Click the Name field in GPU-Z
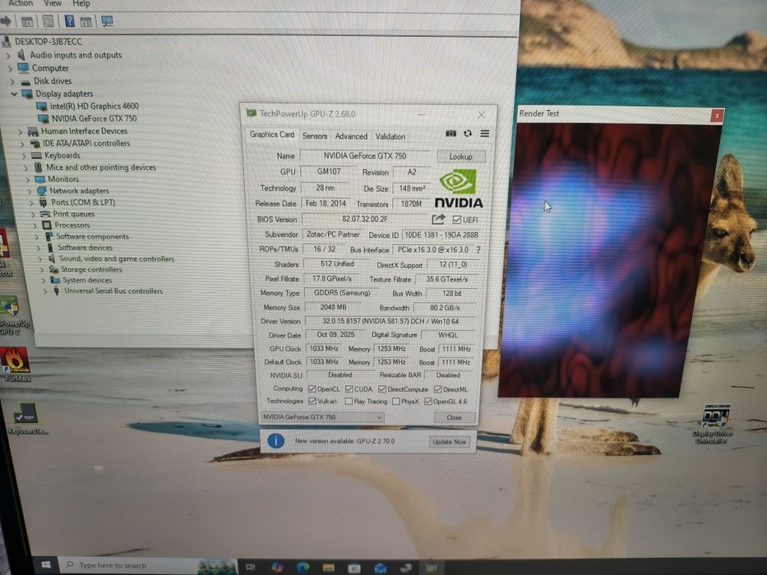This screenshot has height=575, width=767. (x=365, y=155)
